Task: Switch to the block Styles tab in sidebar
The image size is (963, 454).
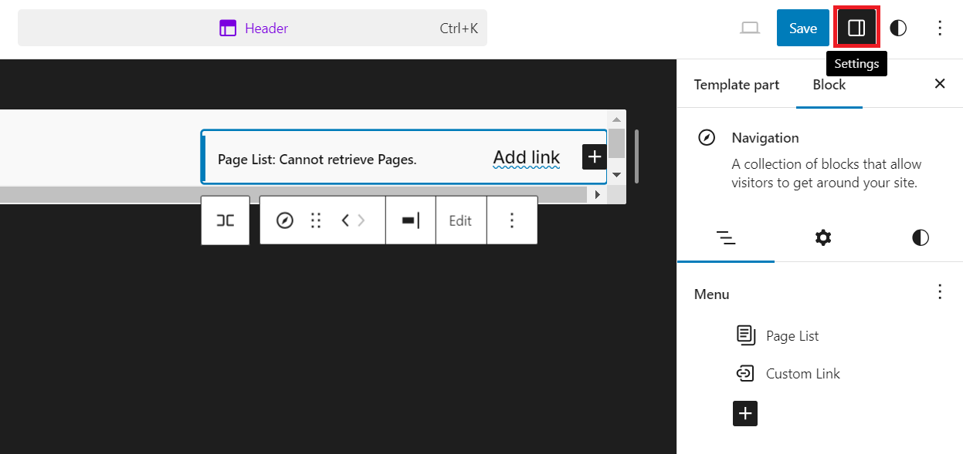Action: 920,237
